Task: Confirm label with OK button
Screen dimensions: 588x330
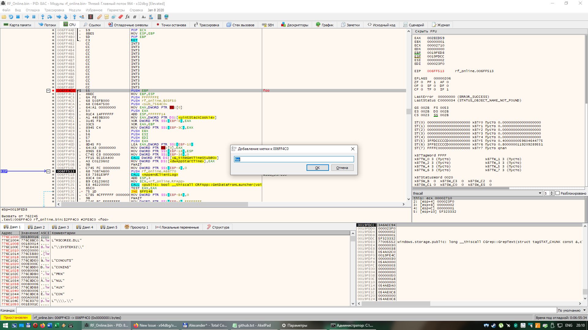Action: [x=318, y=168]
